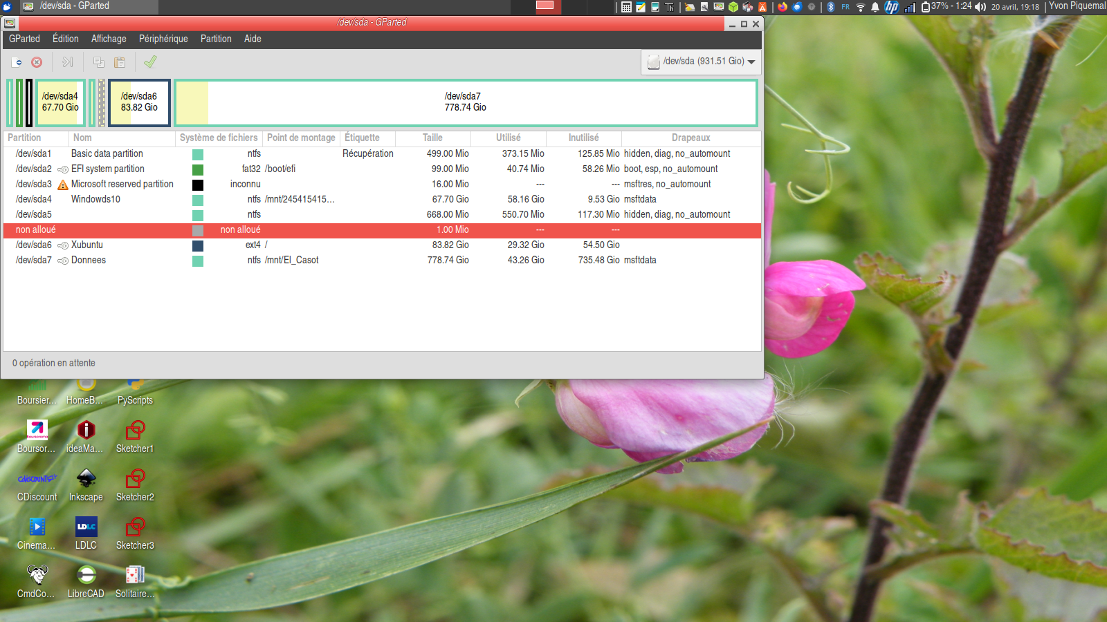Click the 20 avril, 19:18 panel clock
Image resolution: width=1107 pixels, height=622 pixels.
pyautogui.click(x=1015, y=7)
